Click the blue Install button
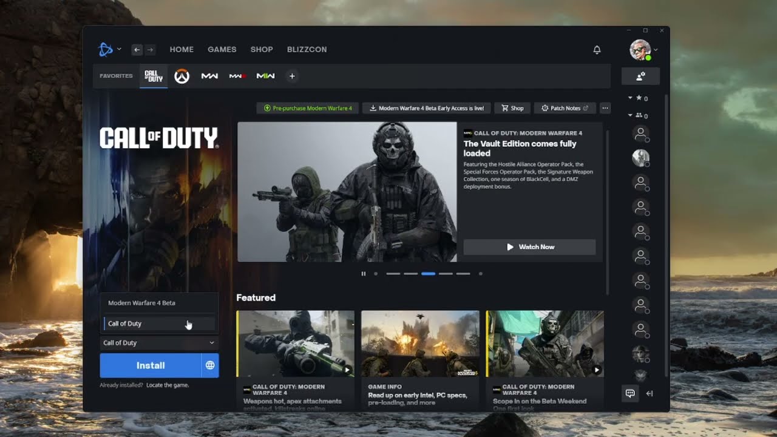Screen dimensions: 777x437 151,365
